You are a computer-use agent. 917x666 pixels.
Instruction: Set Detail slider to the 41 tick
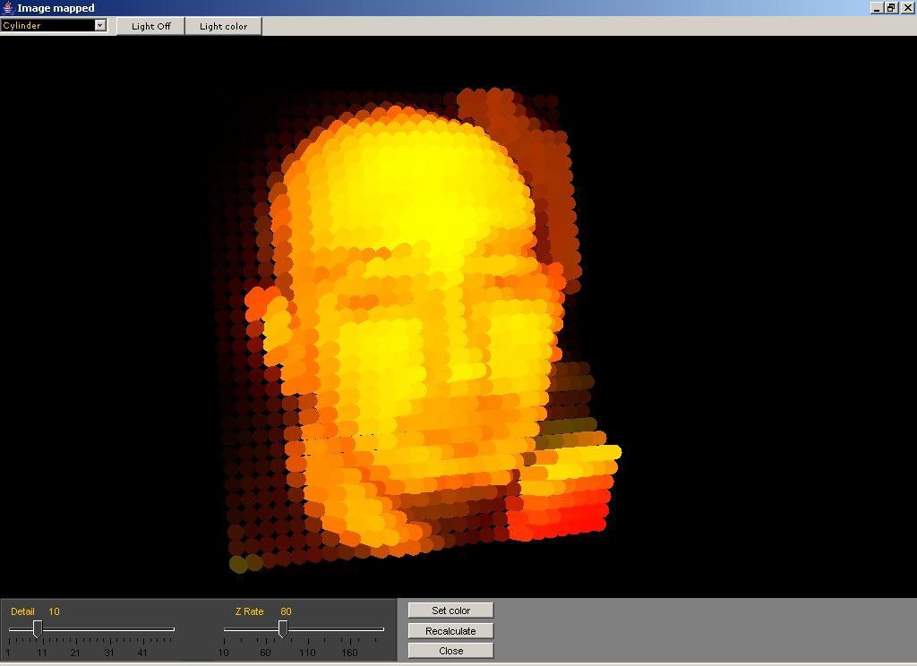coord(142,630)
